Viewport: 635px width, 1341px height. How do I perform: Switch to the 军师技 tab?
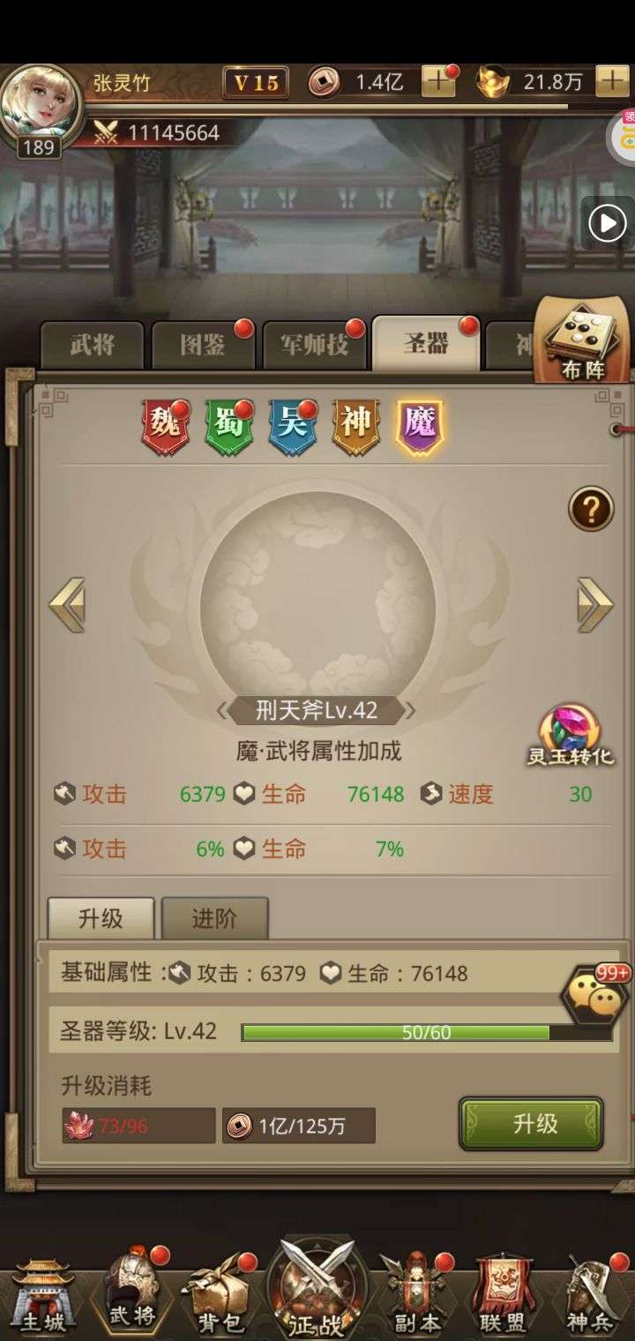point(313,345)
